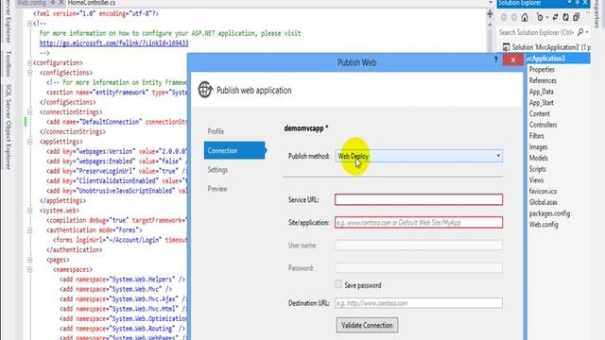This screenshot has width=605, height=340.
Task: Click the Password input field
Action: pos(419,268)
